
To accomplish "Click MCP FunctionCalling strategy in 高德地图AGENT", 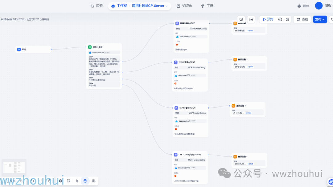I will [198, 29].
